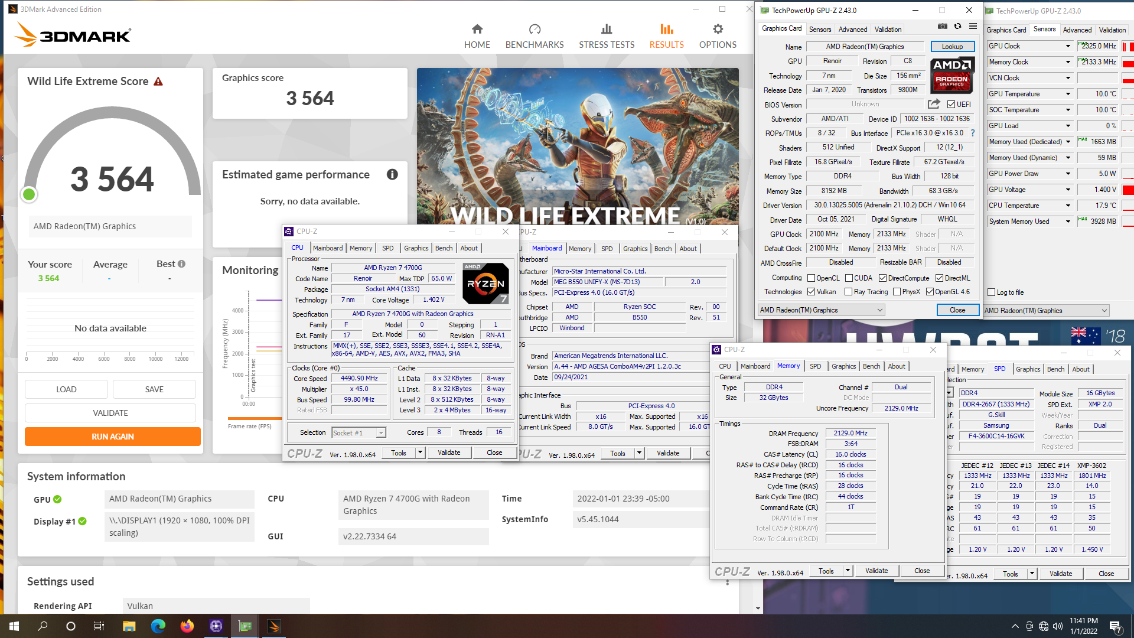Toggle DirectML checkbox

(x=939, y=278)
